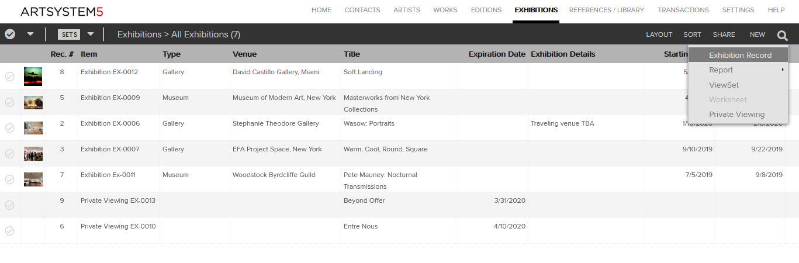Expand the Report submenu arrow
This screenshot has width=799, height=263.
coord(782,70)
